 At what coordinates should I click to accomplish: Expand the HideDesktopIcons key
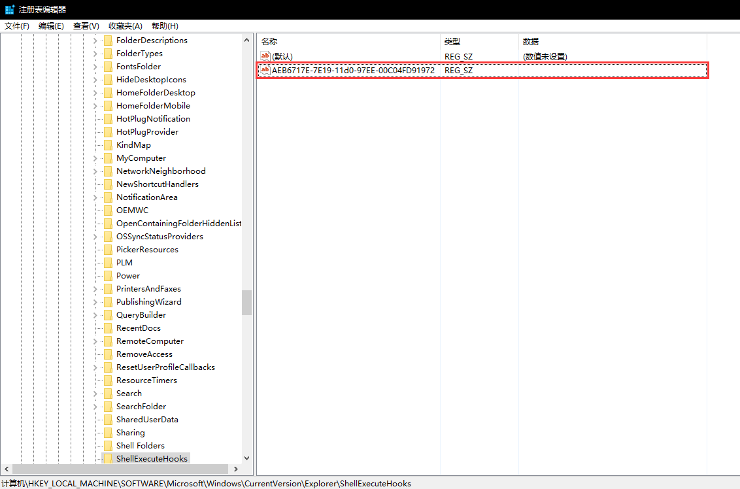95,80
